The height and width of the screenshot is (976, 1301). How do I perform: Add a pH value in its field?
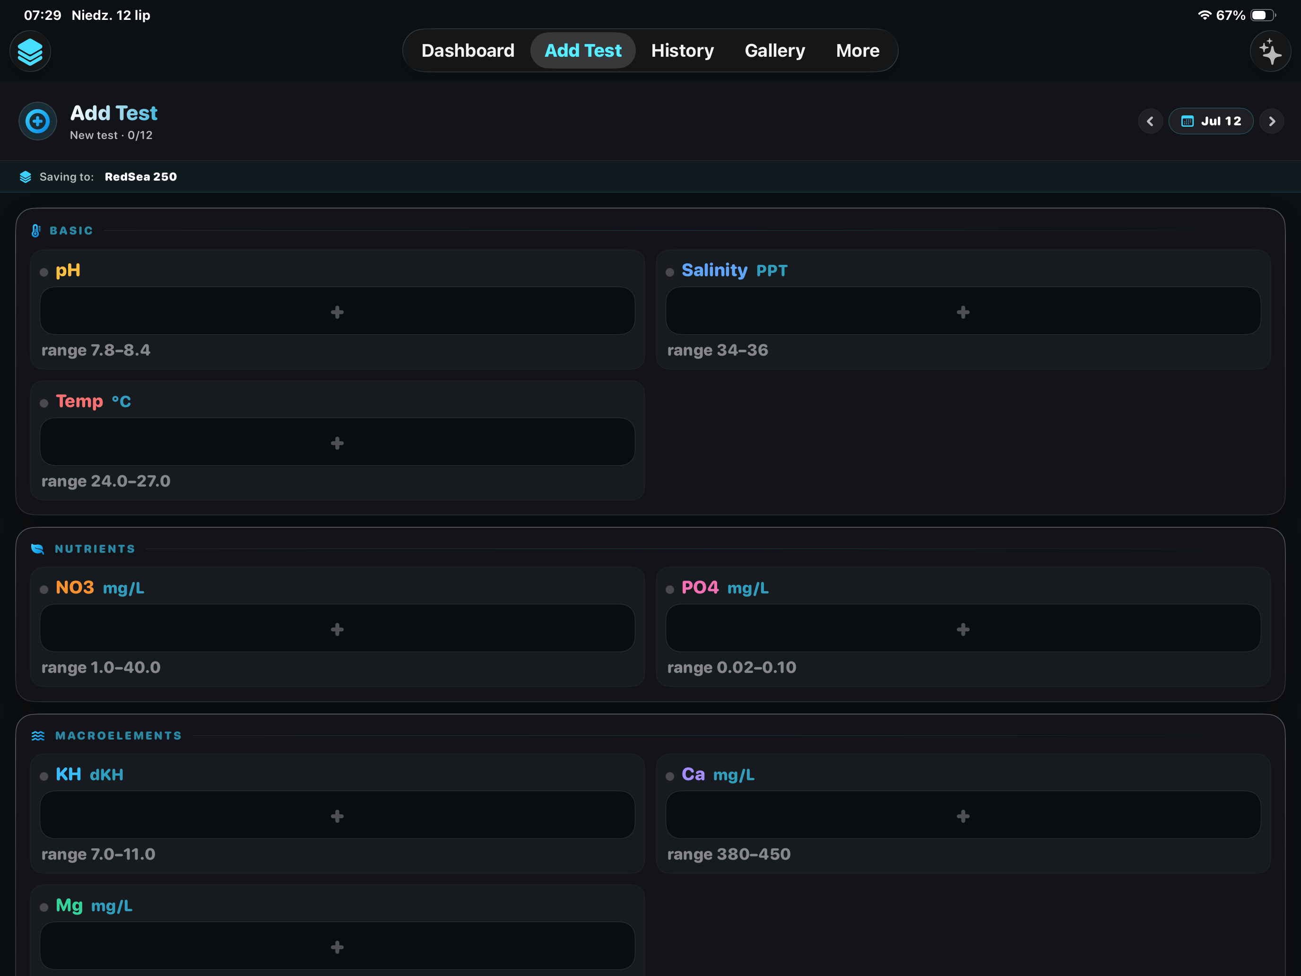tap(337, 311)
